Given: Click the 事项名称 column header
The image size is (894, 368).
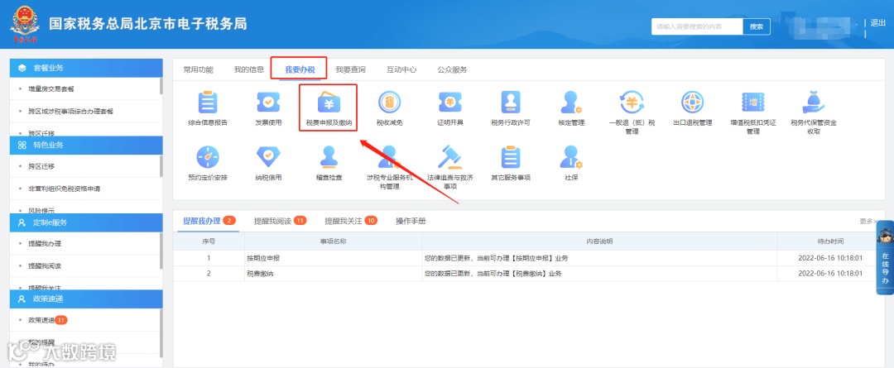Looking at the screenshot, I should click(x=333, y=241).
